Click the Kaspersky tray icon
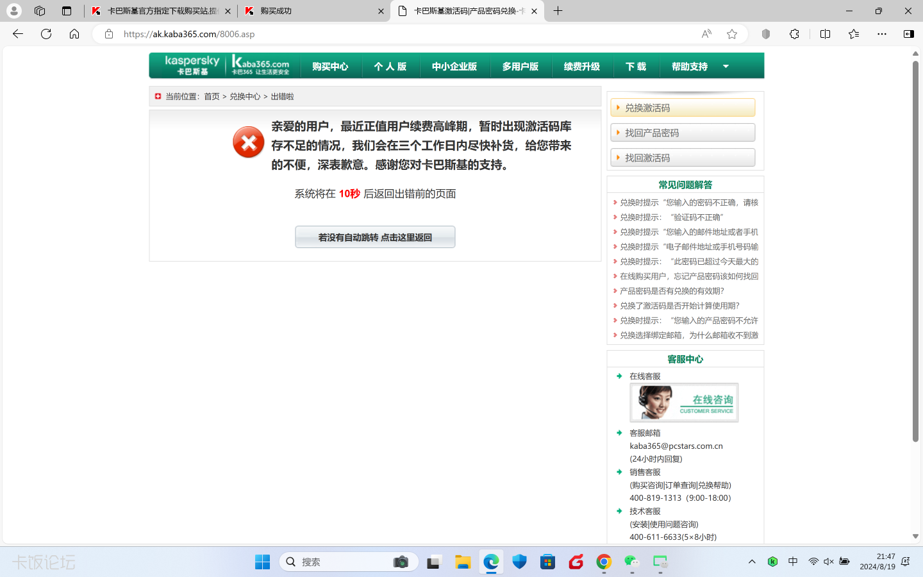This screenshot has width=923, height=577. (x=772, y=562)
